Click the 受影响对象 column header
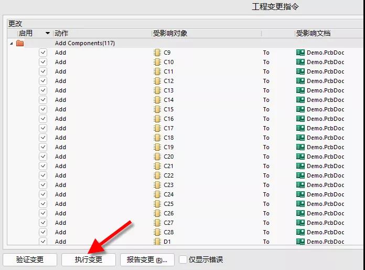Viewport: 365px width, 270px height. 170,34
